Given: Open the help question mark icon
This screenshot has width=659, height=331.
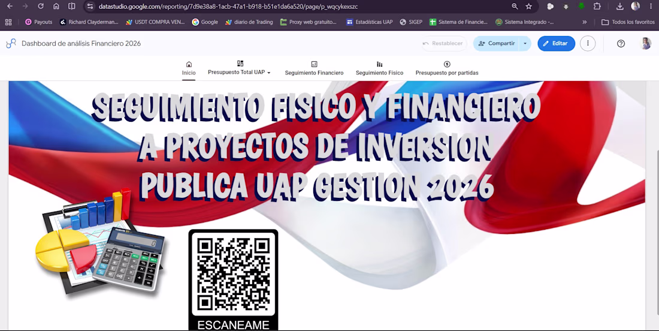Looking at the screenshot, I should (621, 43).
